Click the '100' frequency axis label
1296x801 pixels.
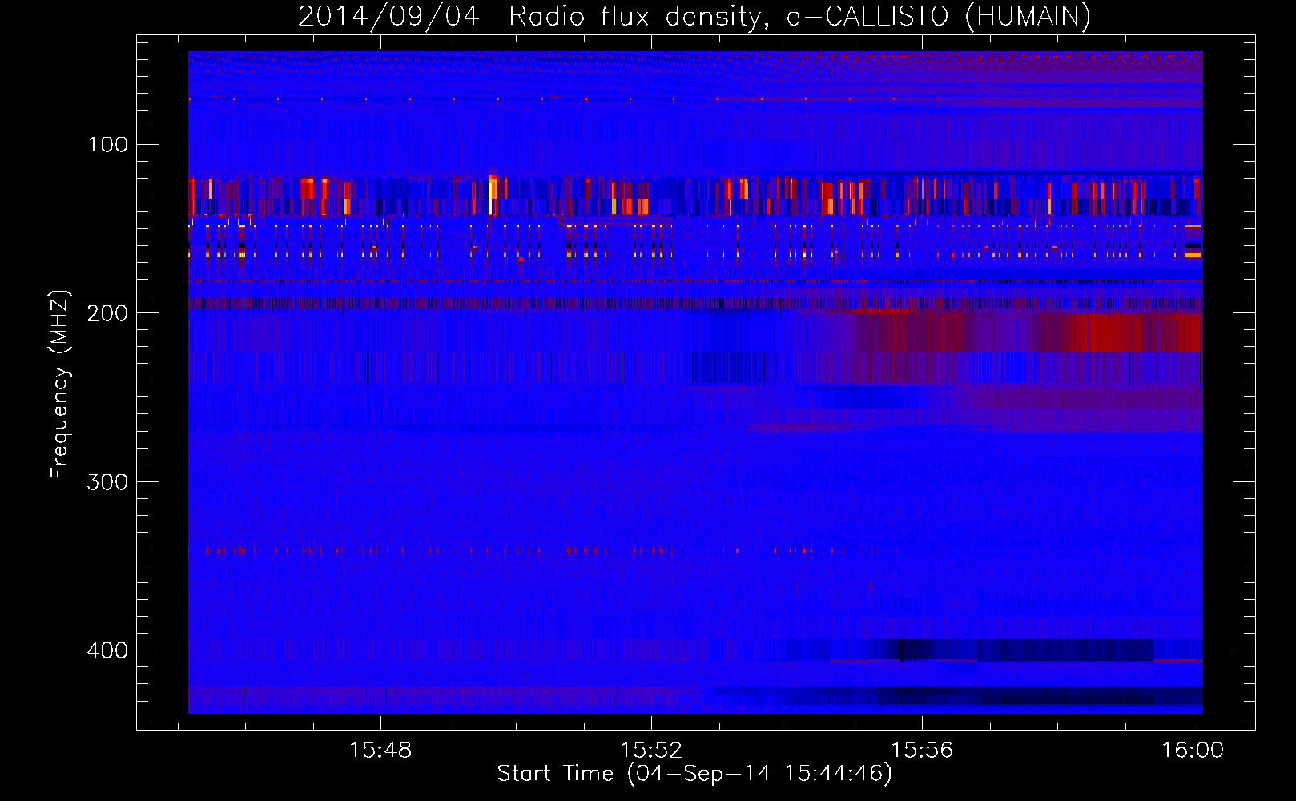coord(108,145)
